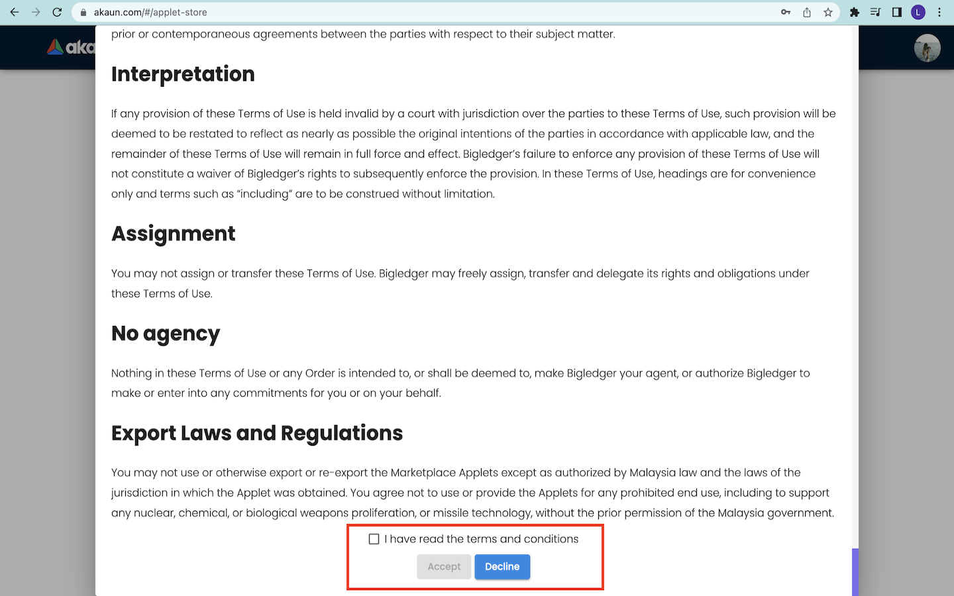
Task: Open the Chrome extensions menu
Action: [855, 12]
